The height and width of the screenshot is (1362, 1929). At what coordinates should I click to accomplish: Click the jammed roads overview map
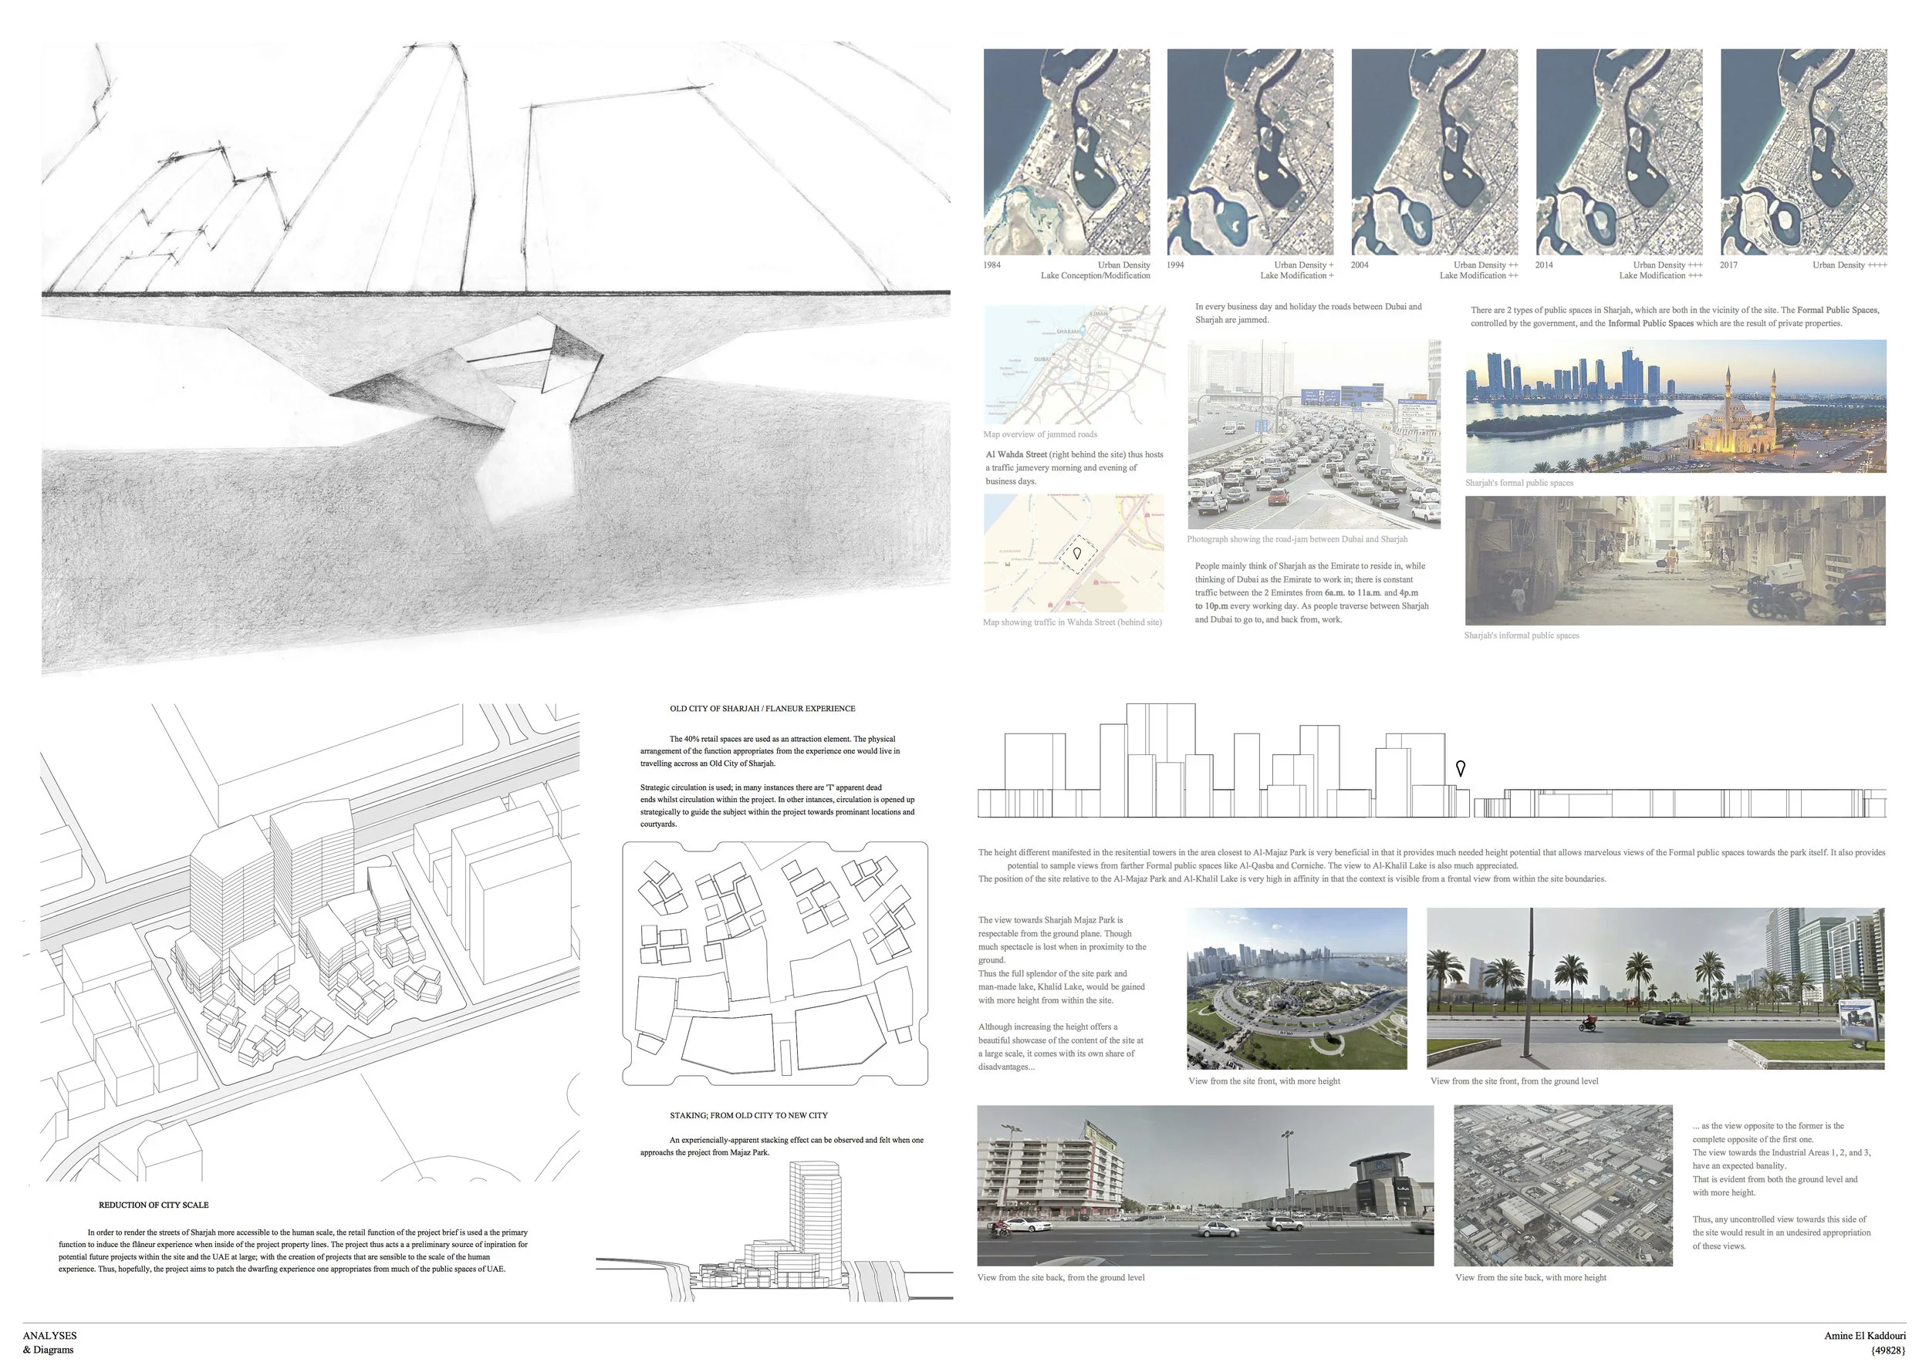click(1074, 366)
